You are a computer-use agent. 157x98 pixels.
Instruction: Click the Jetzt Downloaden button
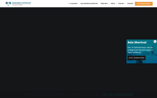coord(137,58)
